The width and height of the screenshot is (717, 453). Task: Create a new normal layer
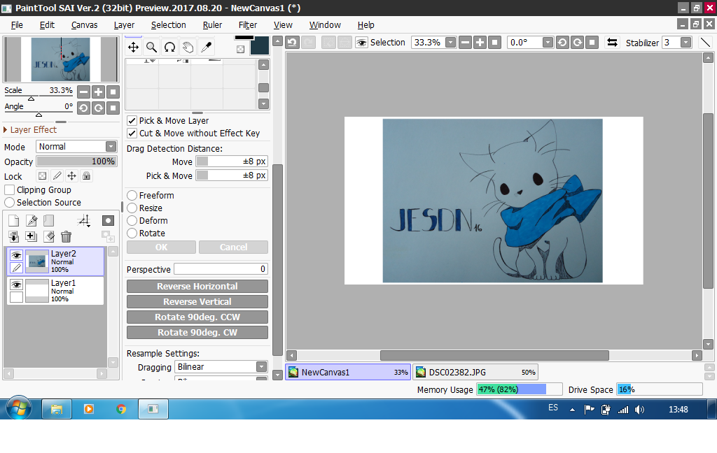click(13, 221)
